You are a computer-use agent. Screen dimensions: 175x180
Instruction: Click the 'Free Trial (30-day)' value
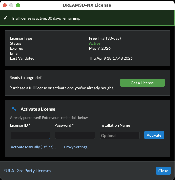click(x=105, y=38)
